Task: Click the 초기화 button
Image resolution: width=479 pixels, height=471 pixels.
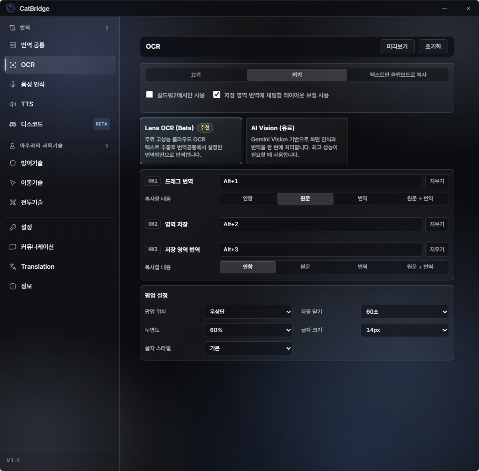Action: click(433, 46)
